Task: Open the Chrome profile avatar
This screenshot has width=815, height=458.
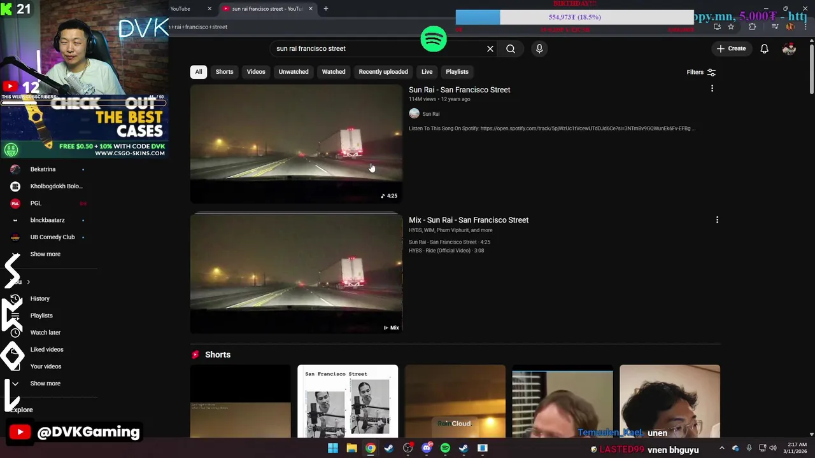Action: (x=790, y=27)
